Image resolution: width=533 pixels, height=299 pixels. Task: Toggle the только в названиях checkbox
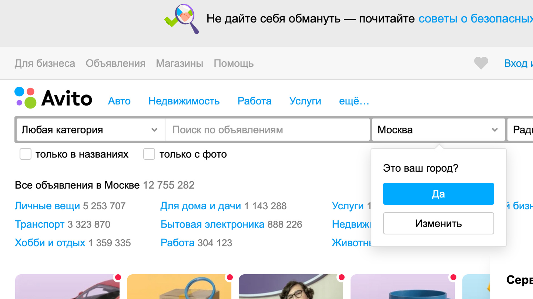26,154
